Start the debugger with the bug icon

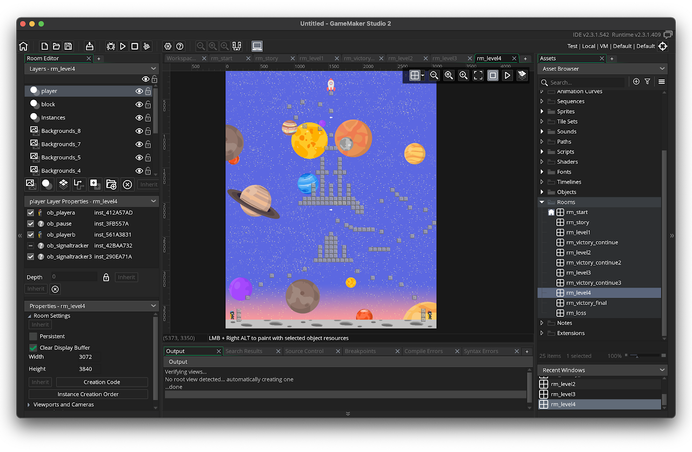[111, 46]
